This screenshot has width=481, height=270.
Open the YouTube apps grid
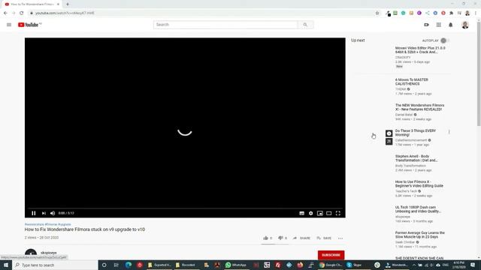439,25
